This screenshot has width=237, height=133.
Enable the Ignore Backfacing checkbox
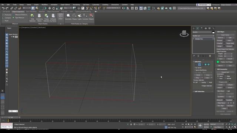coord(194,70)
